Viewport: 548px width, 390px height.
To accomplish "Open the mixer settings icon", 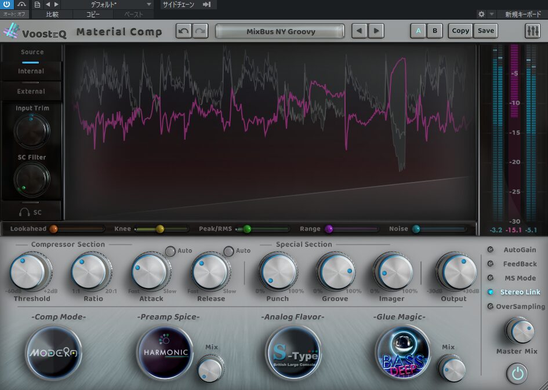I will (532, 31).
